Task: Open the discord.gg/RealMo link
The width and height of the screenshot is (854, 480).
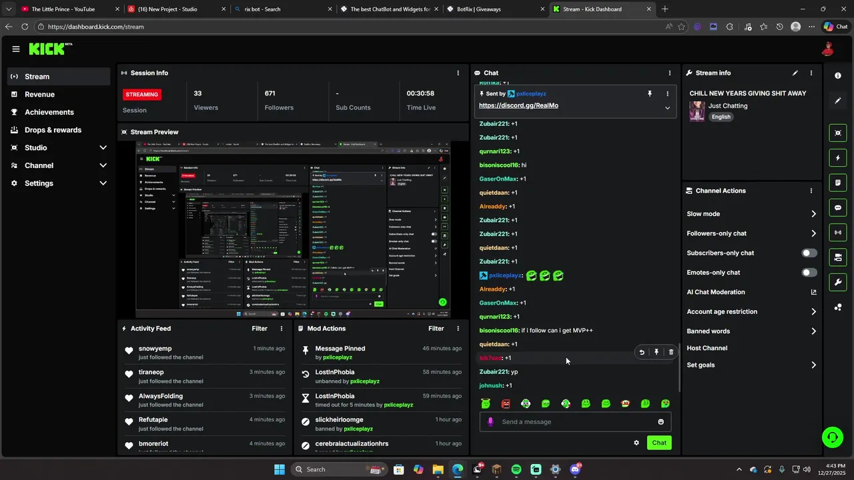Action: (x=518, y=105)
